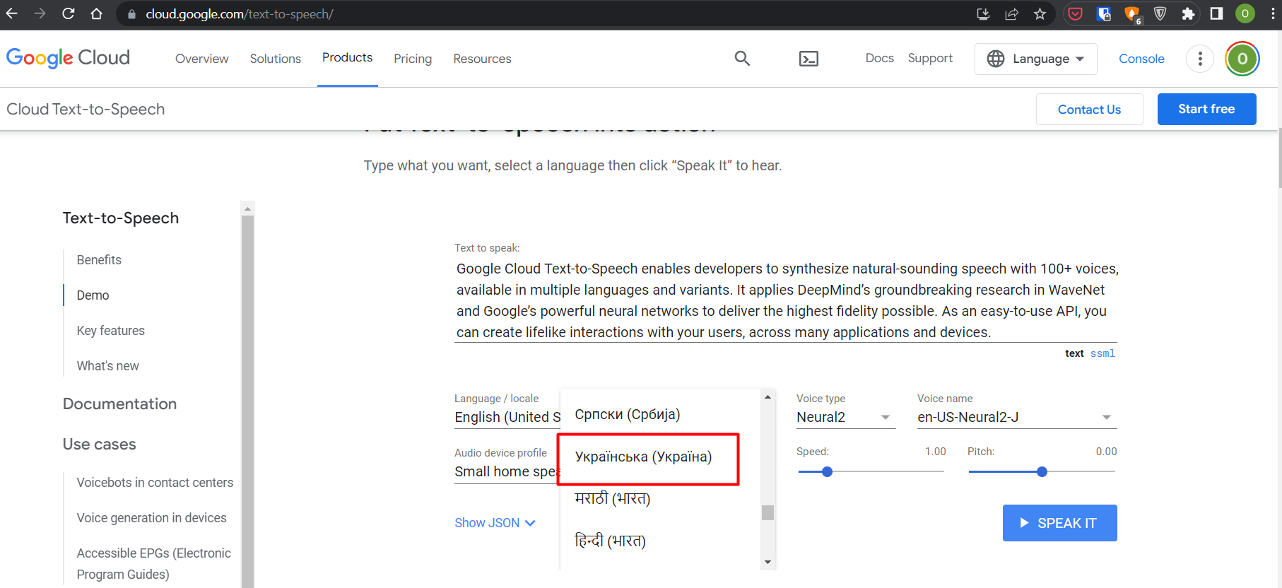Open the browser extensions puzzle icon

1188,14
